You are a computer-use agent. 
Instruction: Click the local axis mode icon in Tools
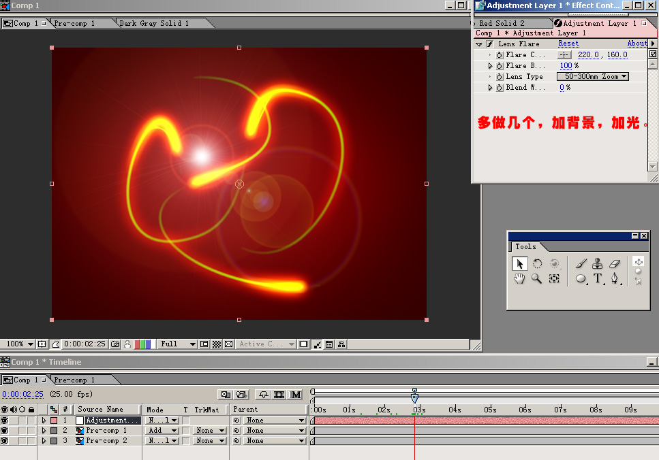[x=639, y=261]
